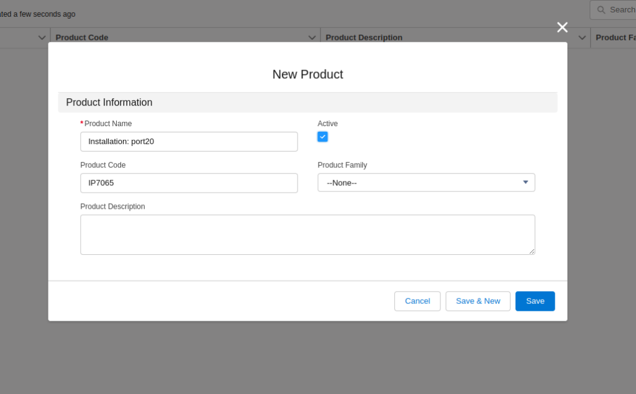
Task: Click the search magnifier icon
Action: (601, 9)
